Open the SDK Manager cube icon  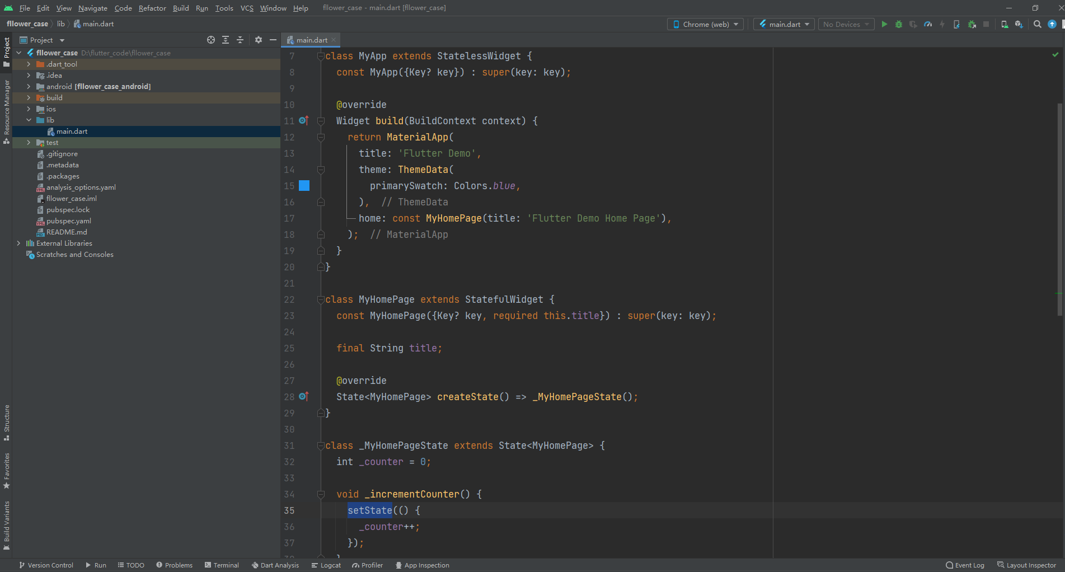coord(1019,24)
